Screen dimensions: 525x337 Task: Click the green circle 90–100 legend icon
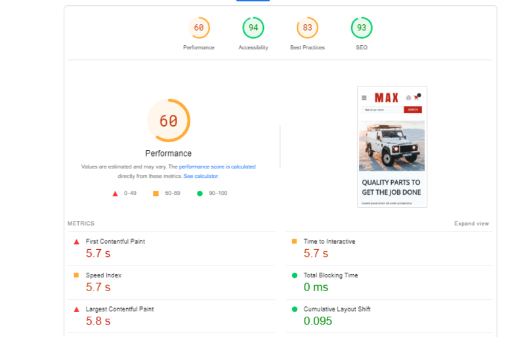[200, 193]
